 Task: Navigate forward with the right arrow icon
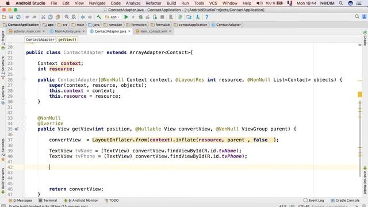(x=90, y=17)
